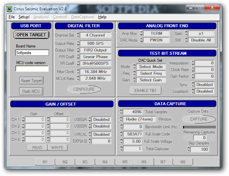Adjust the Total Samples spinner arrows

[x=121, y=112]
